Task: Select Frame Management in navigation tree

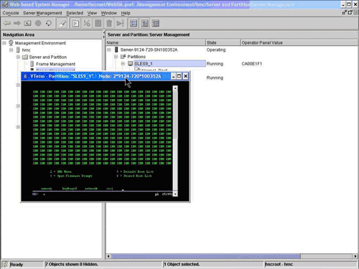Action: (x=55, y=64)
